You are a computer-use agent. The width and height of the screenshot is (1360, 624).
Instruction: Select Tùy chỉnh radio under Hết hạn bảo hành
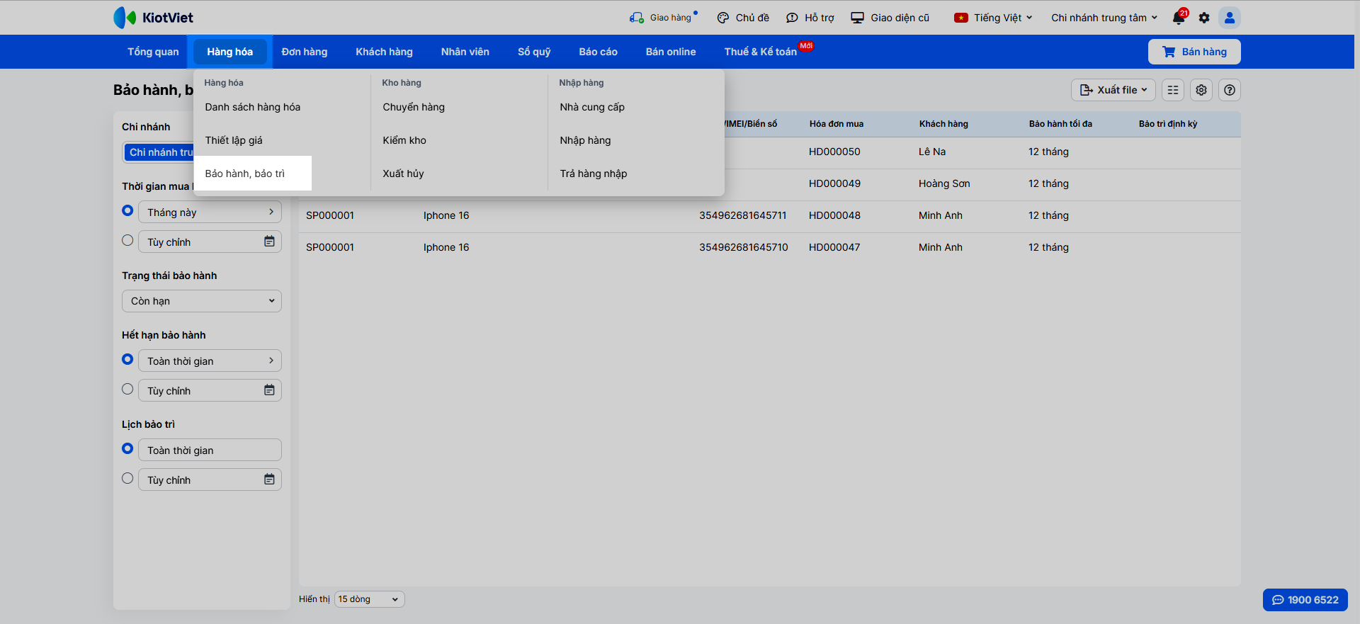127,389
